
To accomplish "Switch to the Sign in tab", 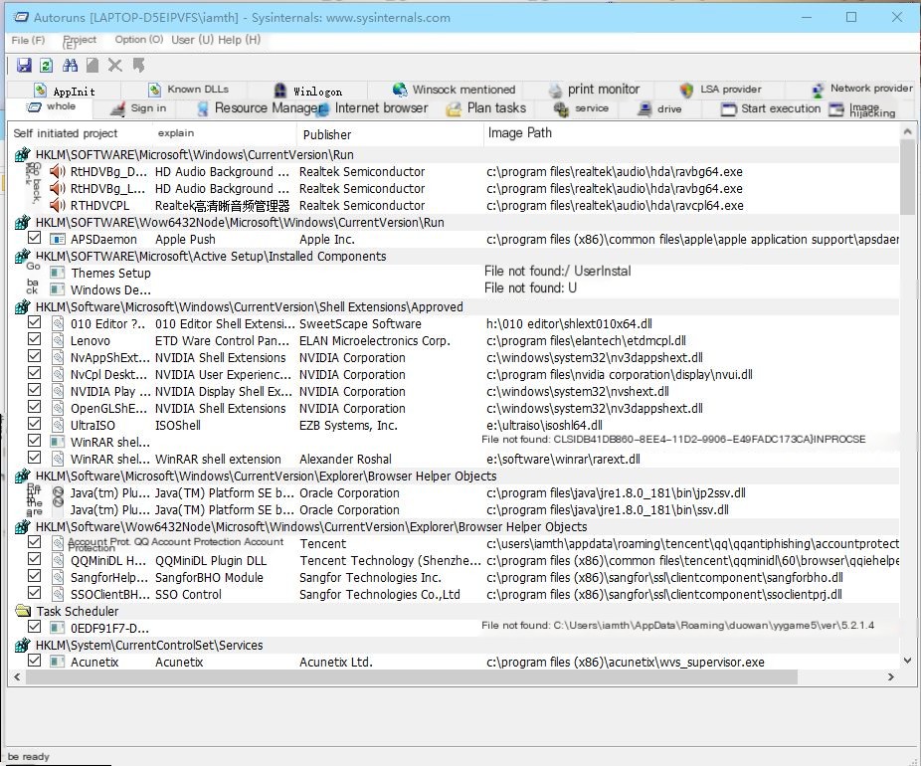I will coord(140,108).
